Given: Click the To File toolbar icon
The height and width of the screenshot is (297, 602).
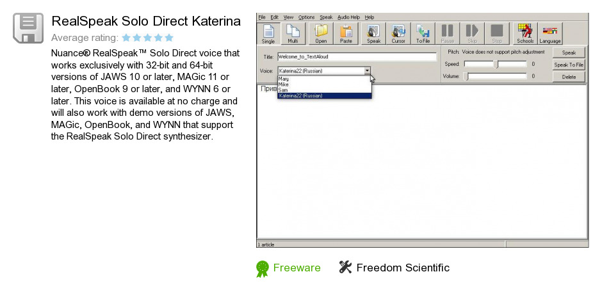Looking at the screenshot, I should [423, 33].
